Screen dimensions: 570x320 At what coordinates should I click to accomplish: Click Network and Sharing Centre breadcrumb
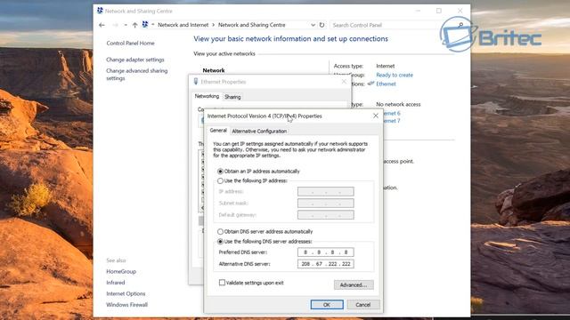251,25
